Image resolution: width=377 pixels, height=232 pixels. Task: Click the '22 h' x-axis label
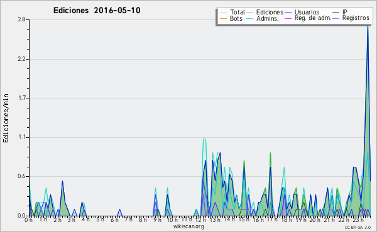pos(344,220)
